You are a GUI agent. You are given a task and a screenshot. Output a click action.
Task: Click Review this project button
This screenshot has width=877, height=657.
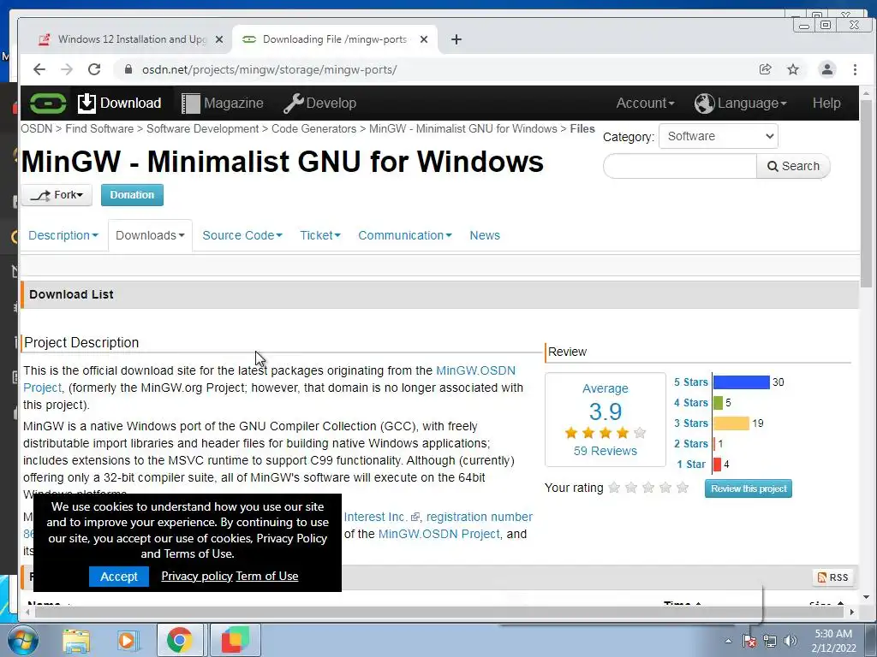click(x=749, y=488)
